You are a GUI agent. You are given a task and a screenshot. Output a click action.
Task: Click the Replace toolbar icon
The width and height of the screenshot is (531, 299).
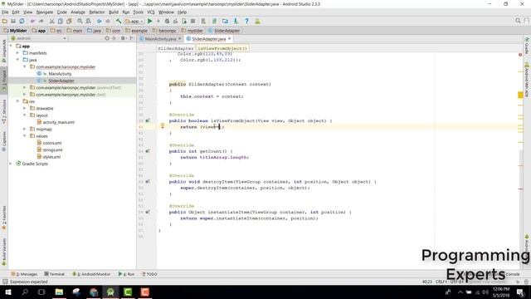click(89, 21)
